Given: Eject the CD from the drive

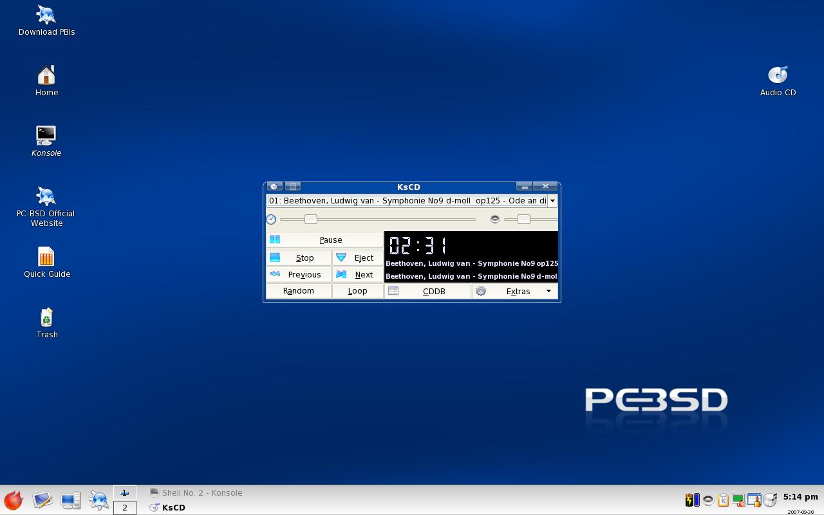Looking at the screenshot, I should [x=358, y=257].
